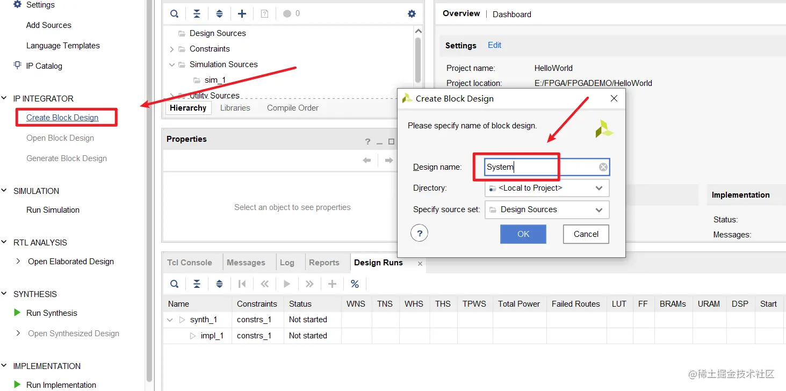786x391 pixels.
Task: Collapse the SIMULATION section
Action: [x=4, y=191]
